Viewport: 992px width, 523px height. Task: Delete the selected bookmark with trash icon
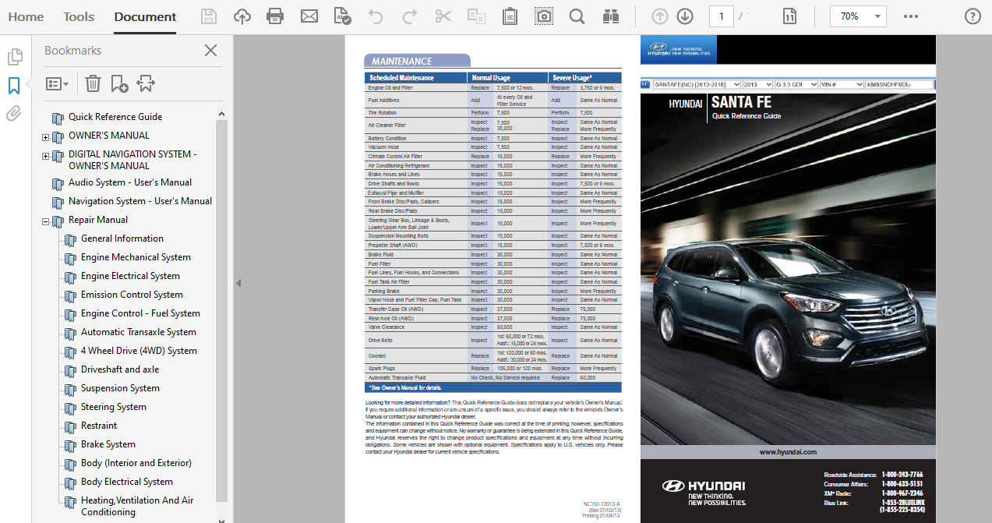[93, 83]
